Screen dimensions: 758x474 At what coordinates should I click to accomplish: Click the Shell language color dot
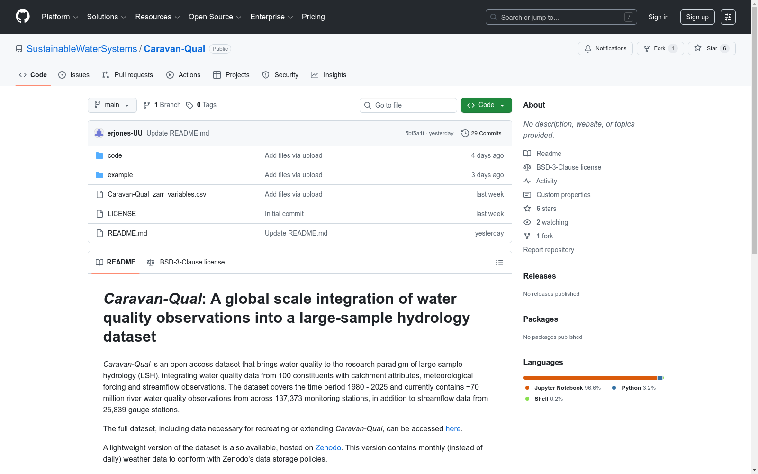point(527,399)
